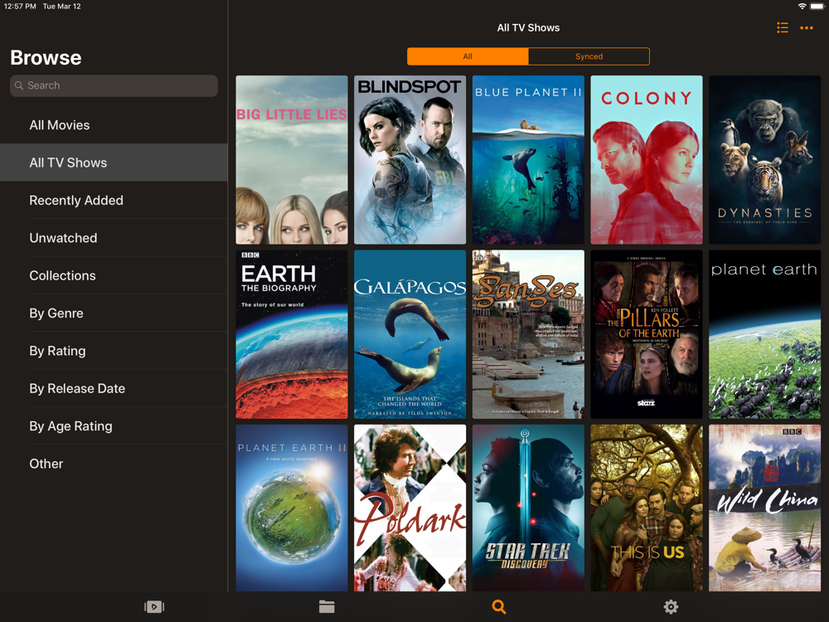The image size is (829, 622).
Task: Focus the Browse search field
Action: 114,85
